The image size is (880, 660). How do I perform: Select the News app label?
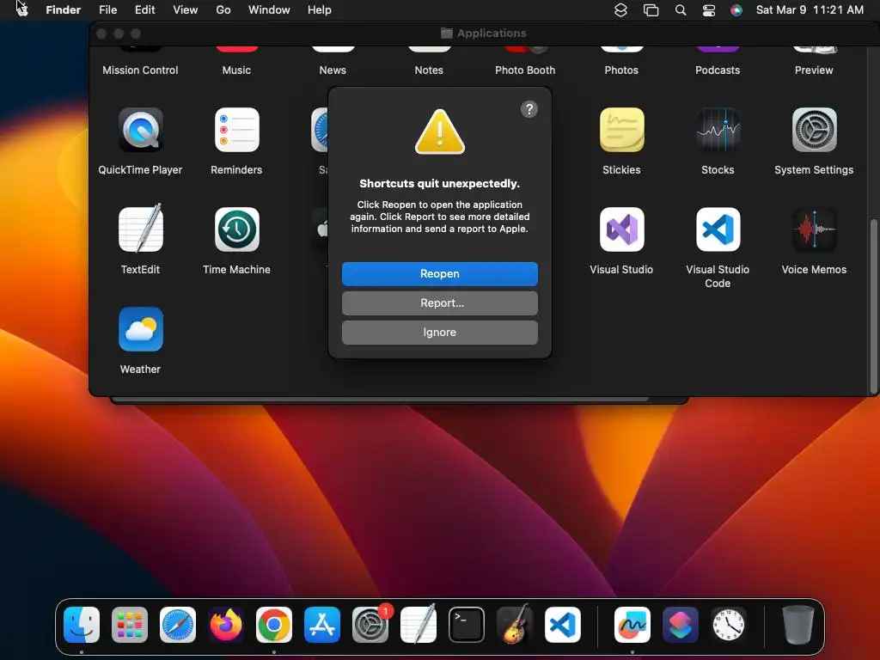click(333, 70)
